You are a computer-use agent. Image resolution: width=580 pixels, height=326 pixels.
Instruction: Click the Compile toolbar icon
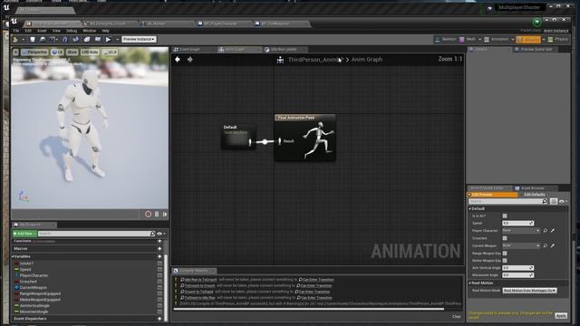tap(15, 39)
